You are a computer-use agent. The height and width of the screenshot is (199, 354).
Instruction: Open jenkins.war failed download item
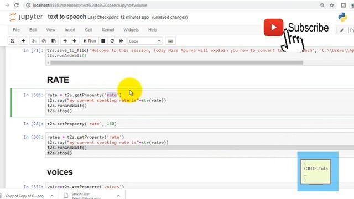tap(87, 196)
